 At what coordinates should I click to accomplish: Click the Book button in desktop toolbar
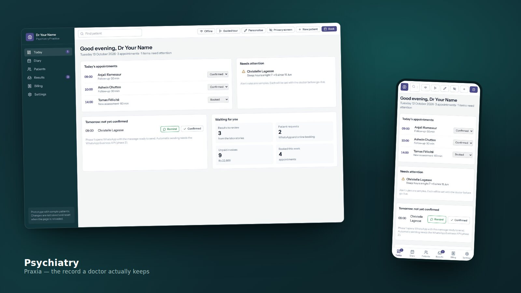pyautogui.click(x=329, y=29)
